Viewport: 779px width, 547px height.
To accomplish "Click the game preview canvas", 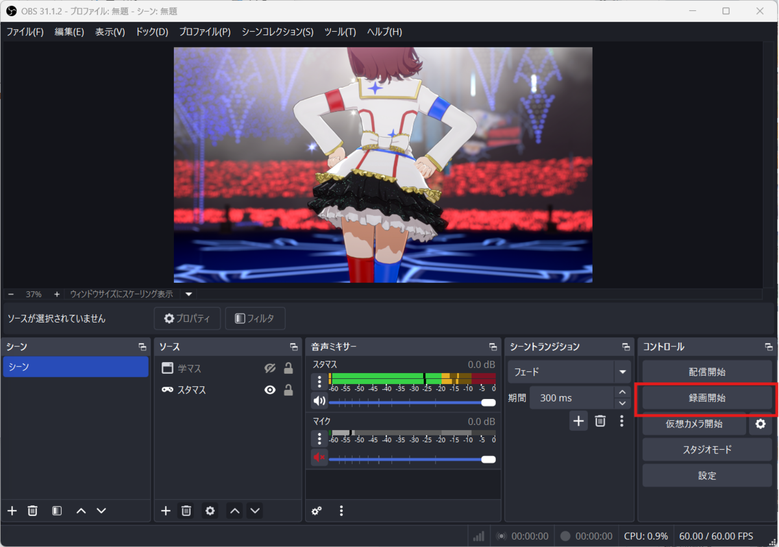I will [x=383, y=165].
